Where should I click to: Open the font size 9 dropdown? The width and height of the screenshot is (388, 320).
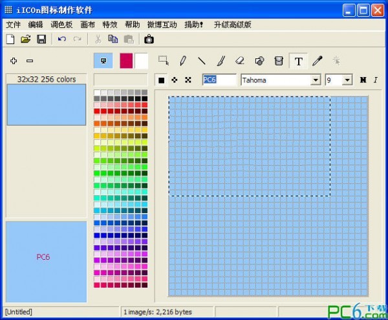tap(347, 80)
